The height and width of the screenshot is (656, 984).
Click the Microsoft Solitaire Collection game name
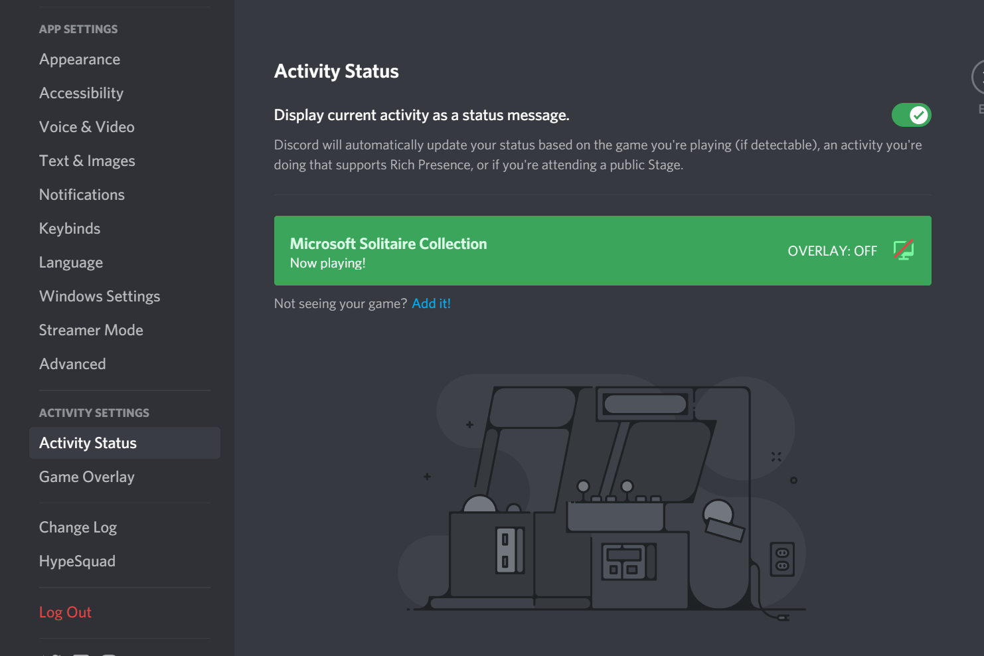click(x=388, y=244)
